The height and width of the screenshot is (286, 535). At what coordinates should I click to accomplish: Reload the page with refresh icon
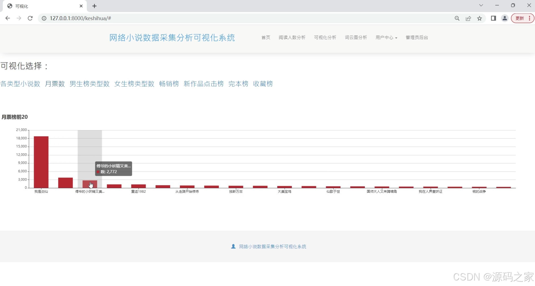click(30, 18)
